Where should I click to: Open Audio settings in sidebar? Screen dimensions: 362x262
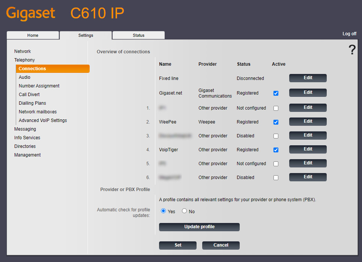pyautogui.click(x=24, y=77)
